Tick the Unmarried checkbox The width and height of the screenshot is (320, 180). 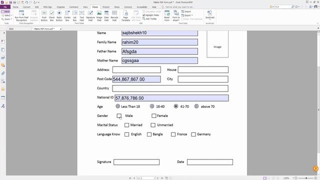[x=153, y=125]
